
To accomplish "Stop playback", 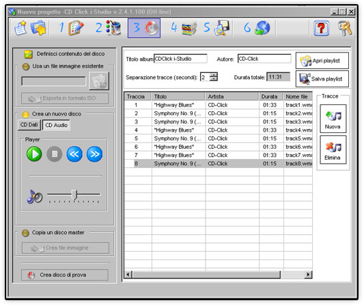I will (55, 154).
